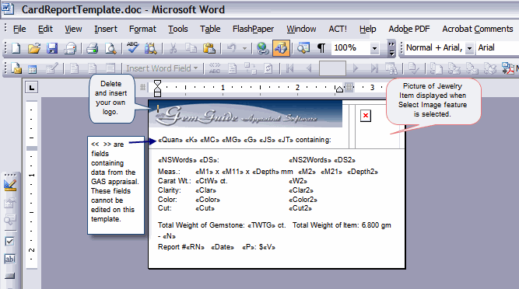Click the Insert Merge Fields icon
519x289 pixels.
point(110,68)
